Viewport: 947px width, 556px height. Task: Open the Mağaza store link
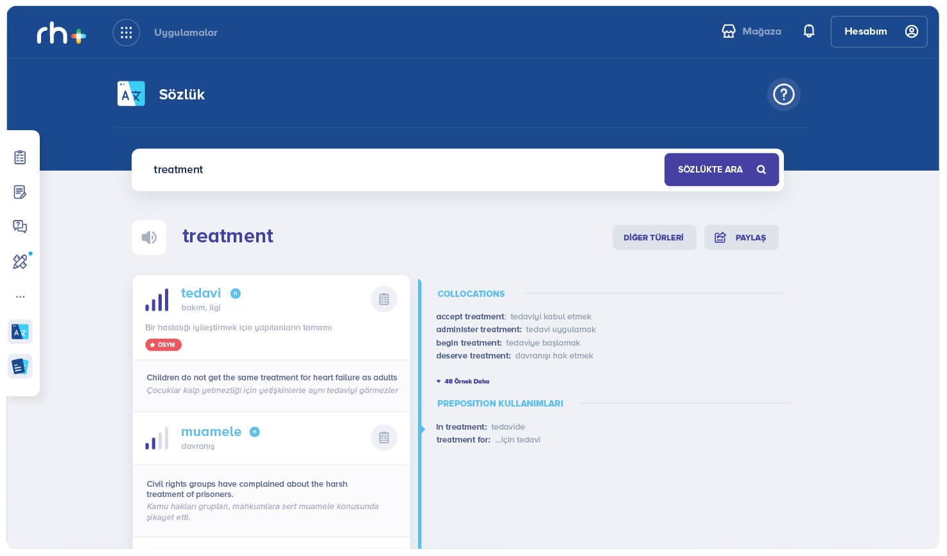click(x=751, y=31)
